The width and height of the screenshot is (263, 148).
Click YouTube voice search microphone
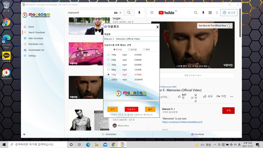point(203,13)
